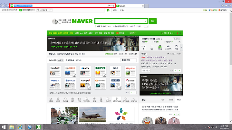Open File Explorer from taskbar

12,127
